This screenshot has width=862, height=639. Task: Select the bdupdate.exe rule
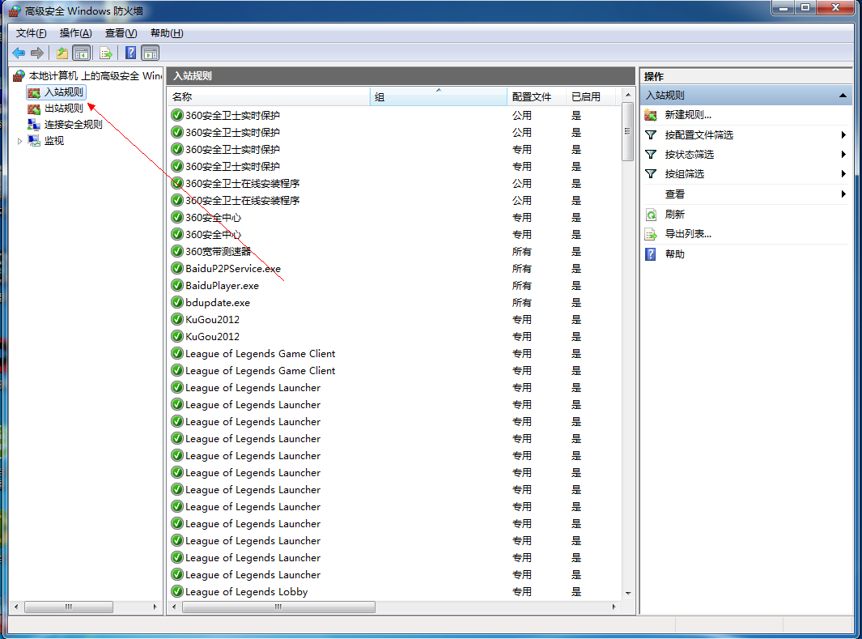pos(218,302)
